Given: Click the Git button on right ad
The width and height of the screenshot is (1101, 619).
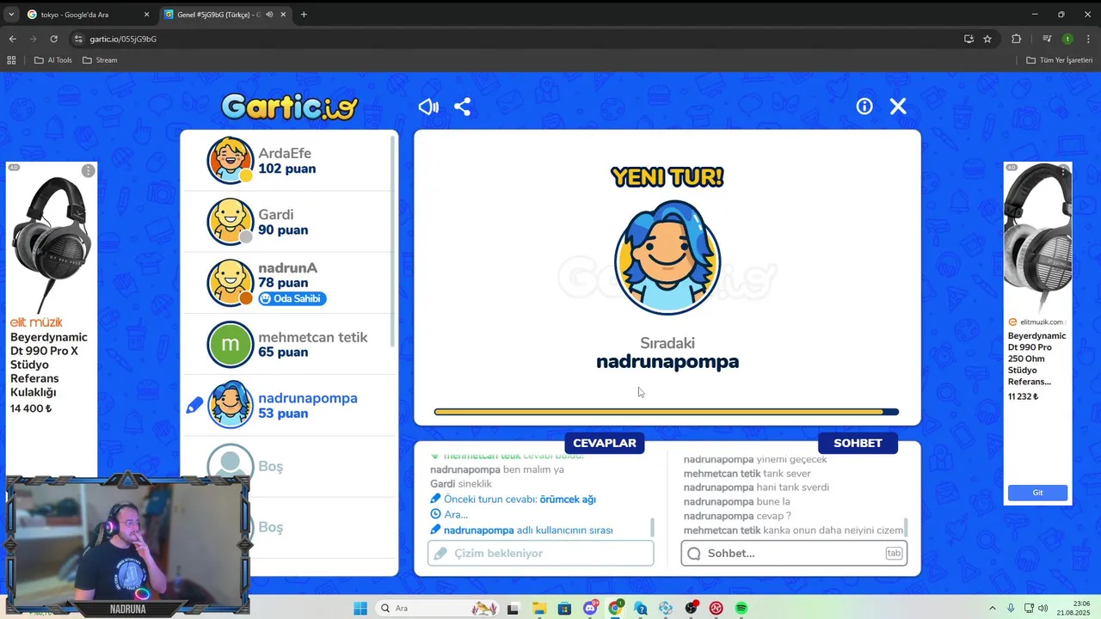Looking at the screenshot, I should 1037,493.
